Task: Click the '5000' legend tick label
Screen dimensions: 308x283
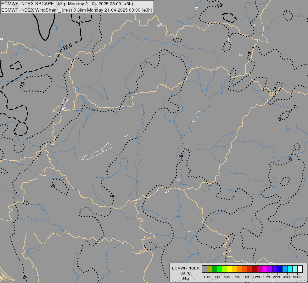Action: point(297,277)
